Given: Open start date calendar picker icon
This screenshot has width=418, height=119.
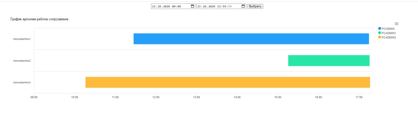Looking at the screenshot, I should (193, 6).
